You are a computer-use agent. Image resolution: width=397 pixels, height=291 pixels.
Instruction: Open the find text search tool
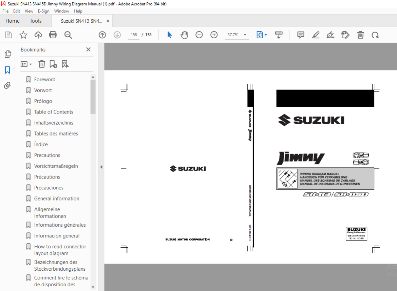[x=68, y=35]
